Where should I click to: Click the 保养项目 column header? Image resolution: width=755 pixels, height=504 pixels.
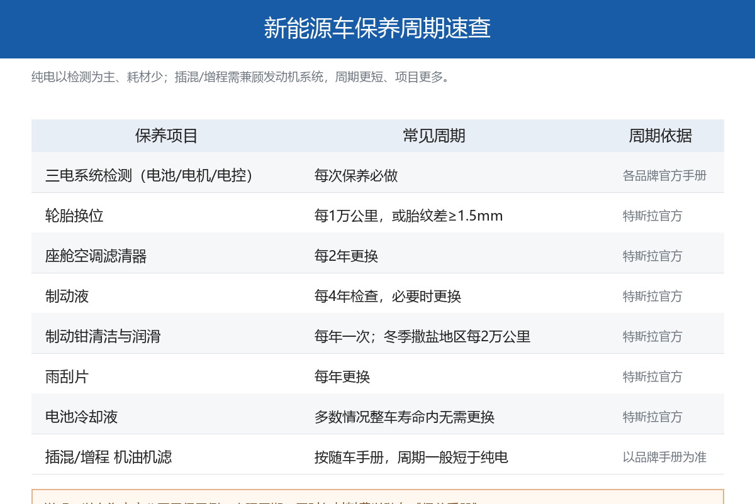[x=166, y=136]
